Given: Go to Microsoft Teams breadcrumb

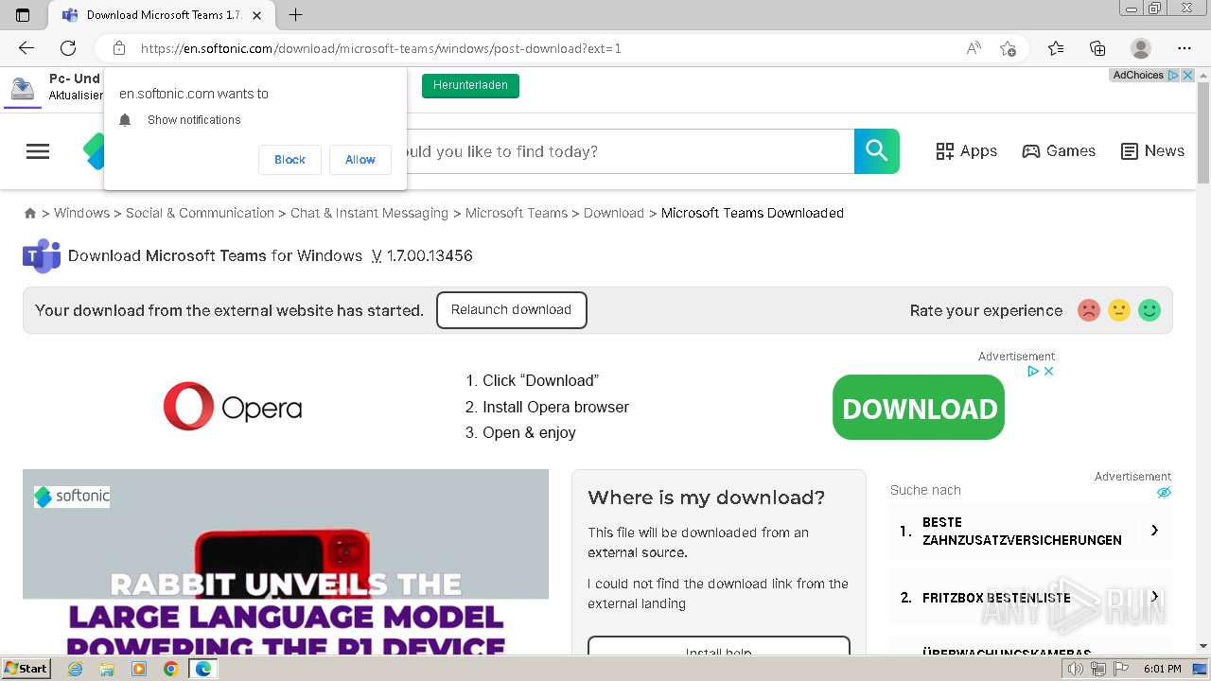Looking at the screenshot, I should [517, 214].
